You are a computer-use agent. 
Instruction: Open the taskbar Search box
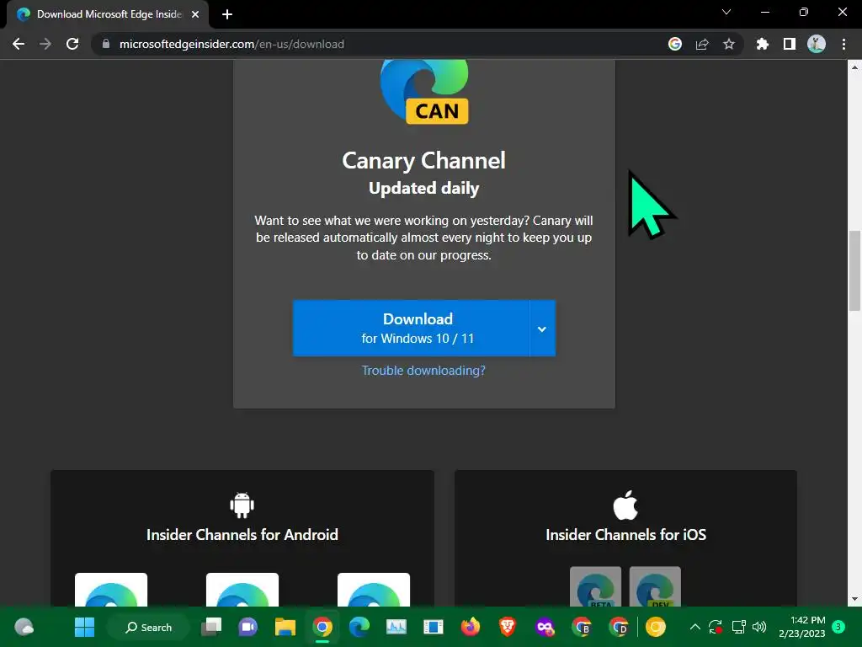pyautogui.click(x=148, y=627)
